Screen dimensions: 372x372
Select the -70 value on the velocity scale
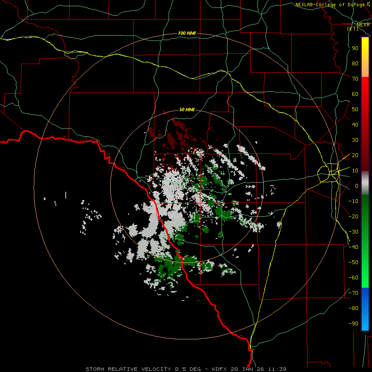pyautogui.click(x=353, y=293)
